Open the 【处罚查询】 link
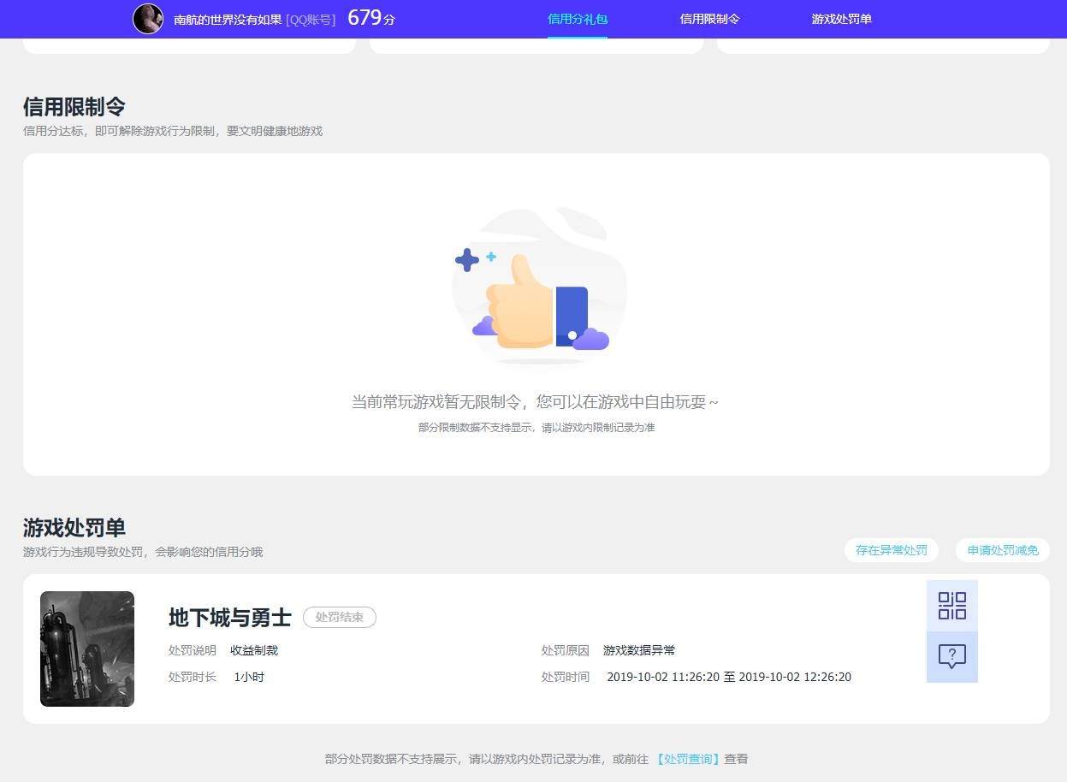This screenshot has width=1067, height=782. point(688,759)
